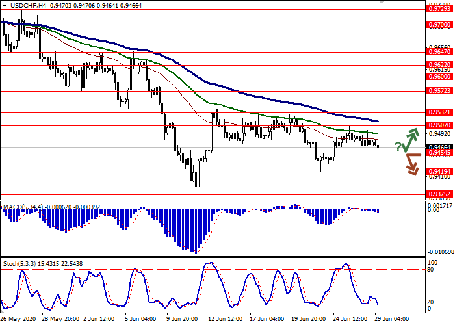Select the 0.94194 price level label
Image resolution: width=455 pixels, height=325 pixels.
pos(438,172)
